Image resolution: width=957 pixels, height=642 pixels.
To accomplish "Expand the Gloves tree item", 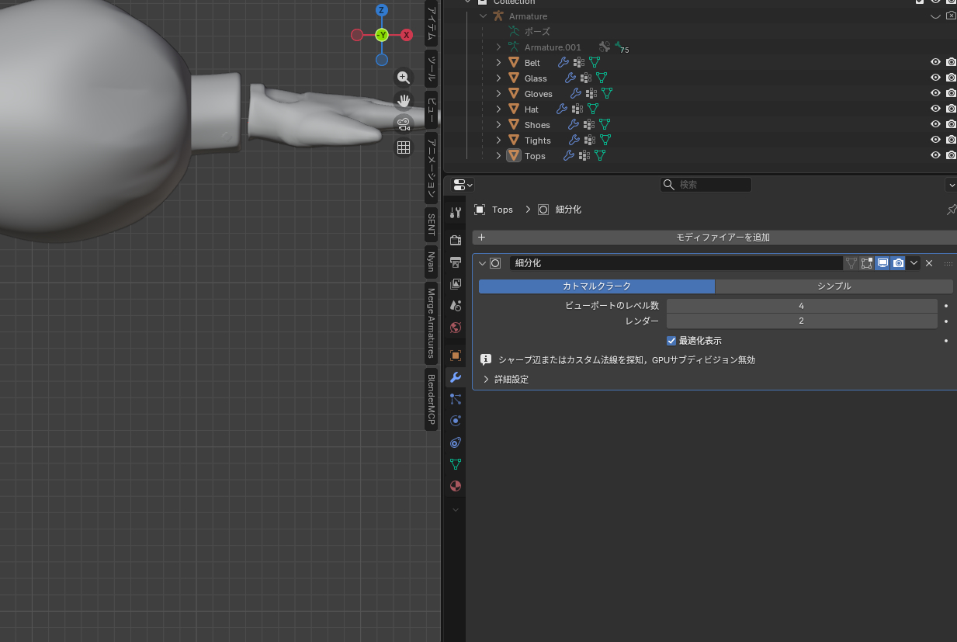I will pos(499,94).
